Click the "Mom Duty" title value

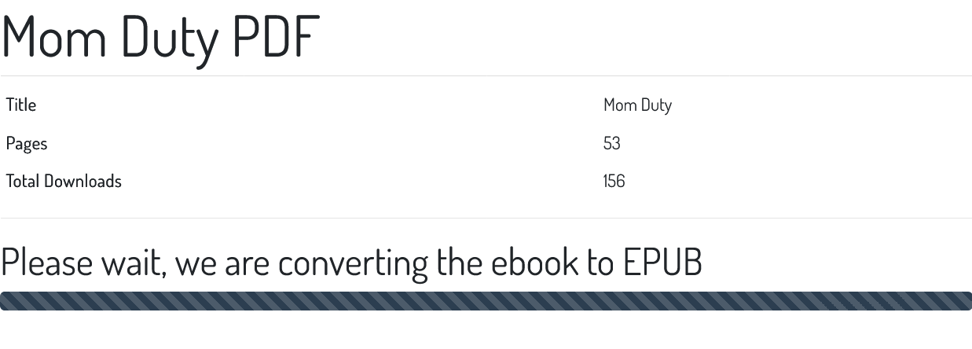click(637, 105)
